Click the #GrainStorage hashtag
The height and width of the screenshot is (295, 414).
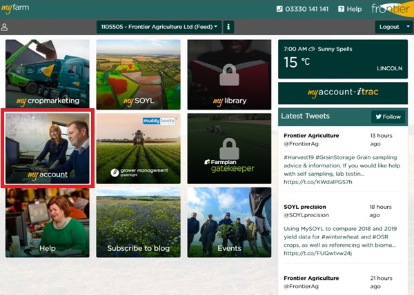pos(335,157)
